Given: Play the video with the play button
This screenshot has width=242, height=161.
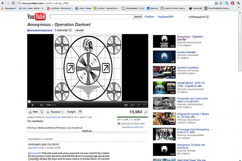Looking at the screenshot, I should pyautogui.click(x=33, y=105).
